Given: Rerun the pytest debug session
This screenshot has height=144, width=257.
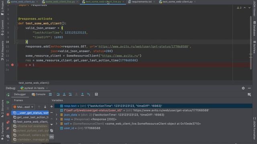Looking at the screenshot, I should coord(8,95).
